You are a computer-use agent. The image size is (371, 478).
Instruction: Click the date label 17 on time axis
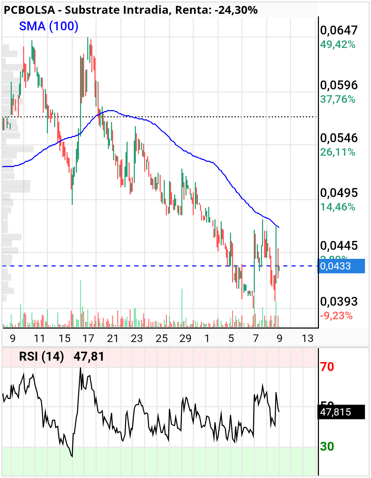click(88, 339)
